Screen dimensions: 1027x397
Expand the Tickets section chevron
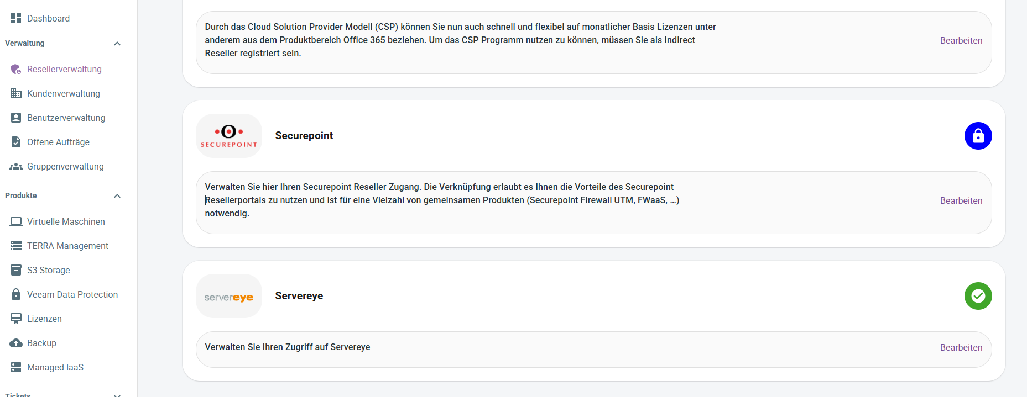[x=117, y=395]
